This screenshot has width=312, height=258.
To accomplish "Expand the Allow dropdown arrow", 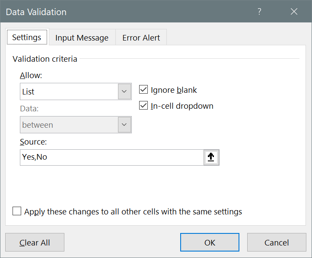I will (x=124, y=91).
